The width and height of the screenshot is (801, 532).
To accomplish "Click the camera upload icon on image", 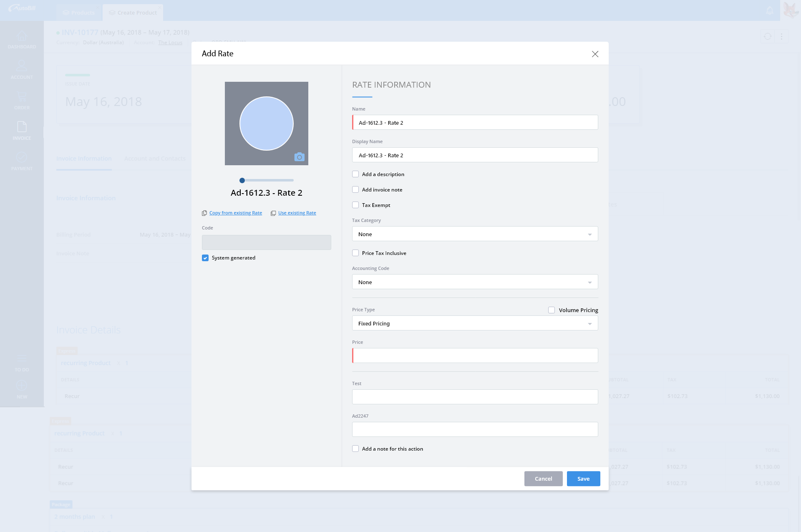I will pyautogui.click(x=299, y=157).
